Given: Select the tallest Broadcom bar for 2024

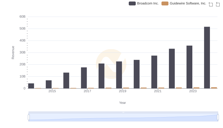Looking at the screenshot, I should (x=207, y=58).
